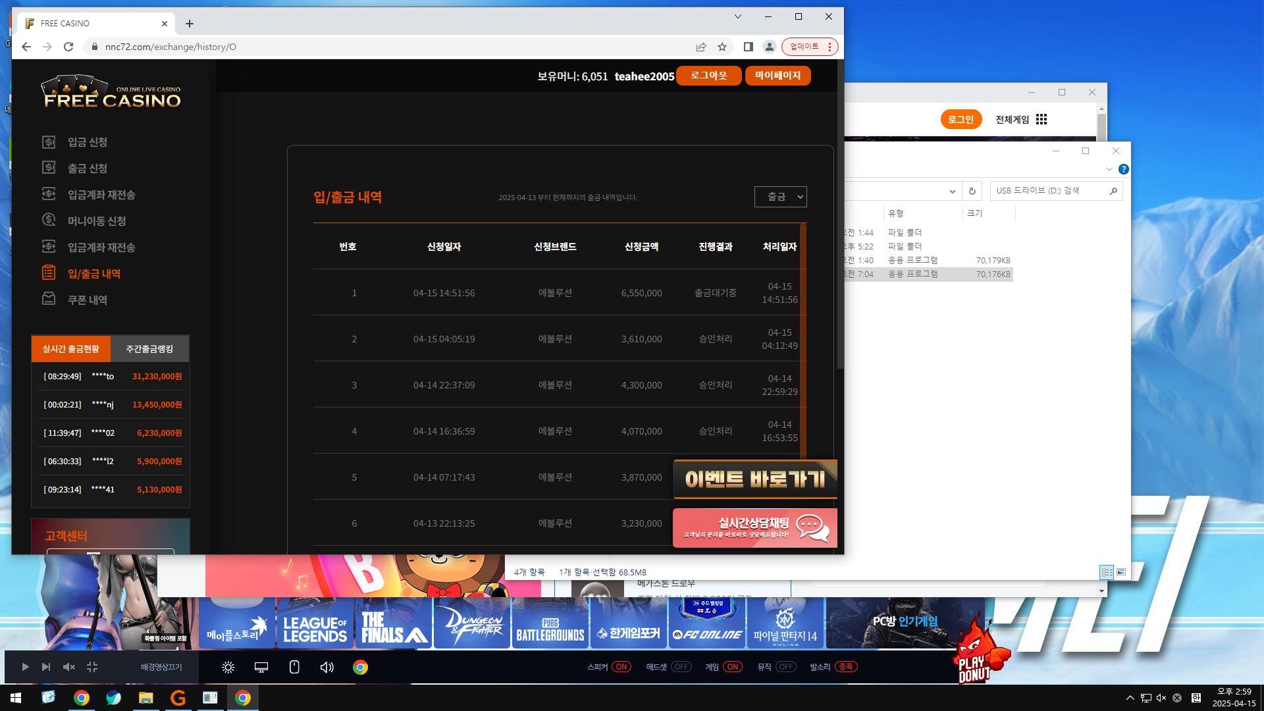The height and width of the screenshot is (711, 1264).
Task: Switch Explorer to details view
Action: click(1107, 572)
